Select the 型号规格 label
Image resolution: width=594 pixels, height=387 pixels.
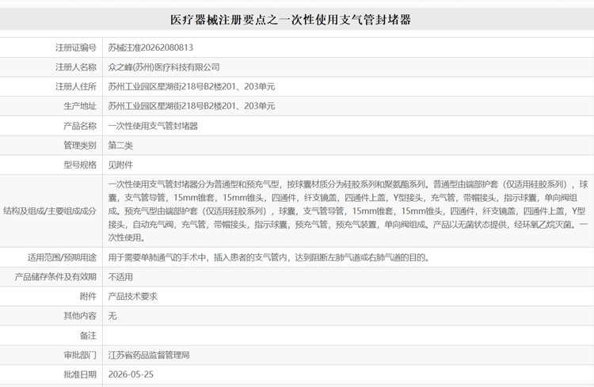[80, 165]
